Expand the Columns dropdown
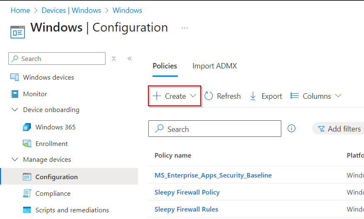This screenshot has height=219, width=364. [x=316, y=96]
